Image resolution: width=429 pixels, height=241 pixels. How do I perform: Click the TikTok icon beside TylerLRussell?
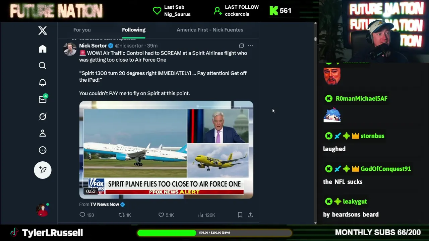(x=14, y=232)
